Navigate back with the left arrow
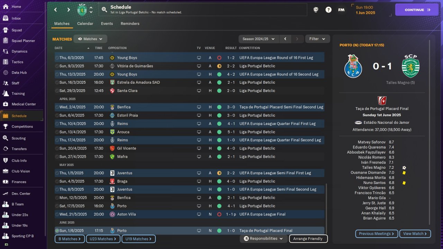 [x=55, y=10]
